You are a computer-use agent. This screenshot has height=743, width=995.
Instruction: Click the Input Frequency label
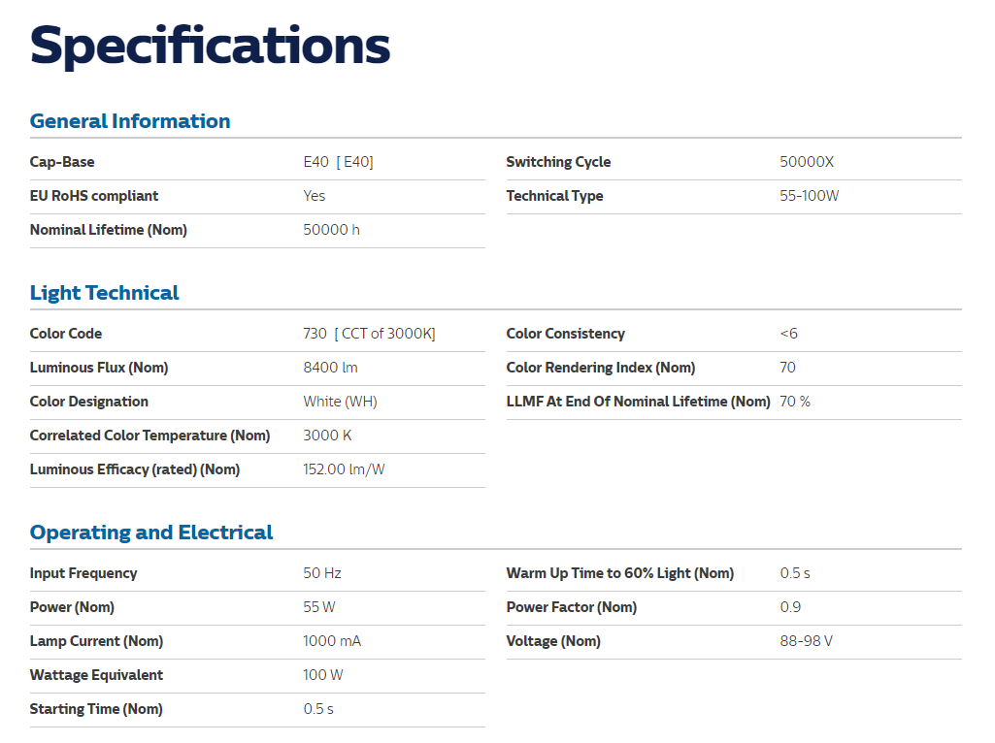(83, 573)
